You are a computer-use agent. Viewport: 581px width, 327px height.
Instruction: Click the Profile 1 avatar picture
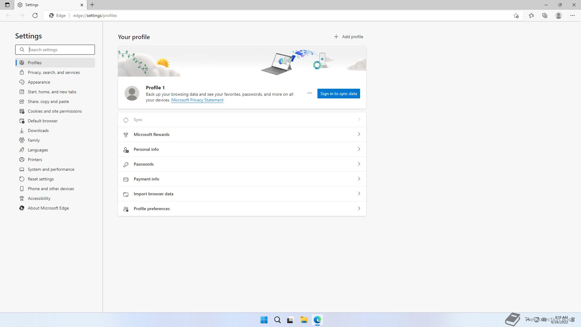[132, 93]
